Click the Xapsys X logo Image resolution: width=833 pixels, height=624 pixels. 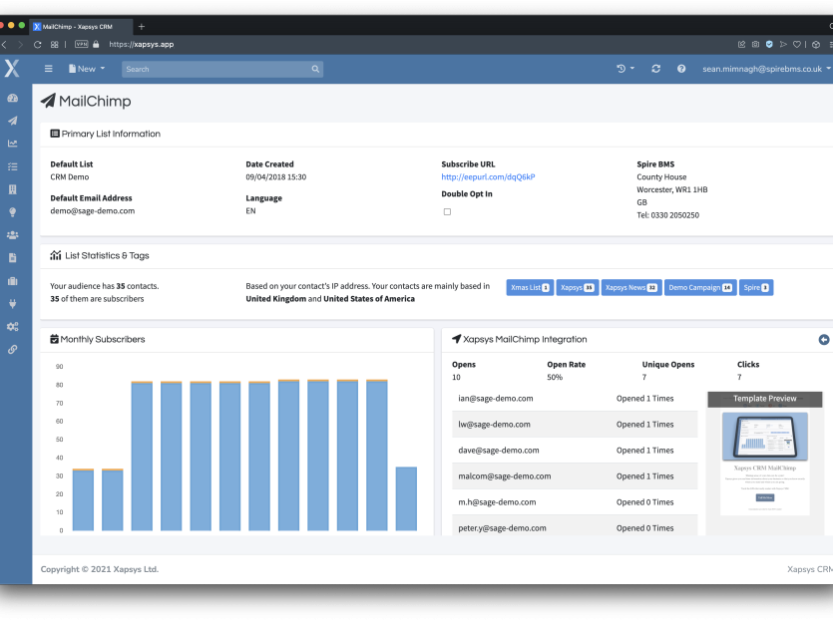tap(12, 69)
